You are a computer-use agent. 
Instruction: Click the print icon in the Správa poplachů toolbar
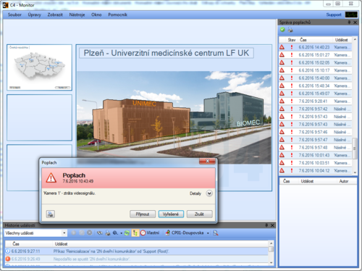click(290, 30)
